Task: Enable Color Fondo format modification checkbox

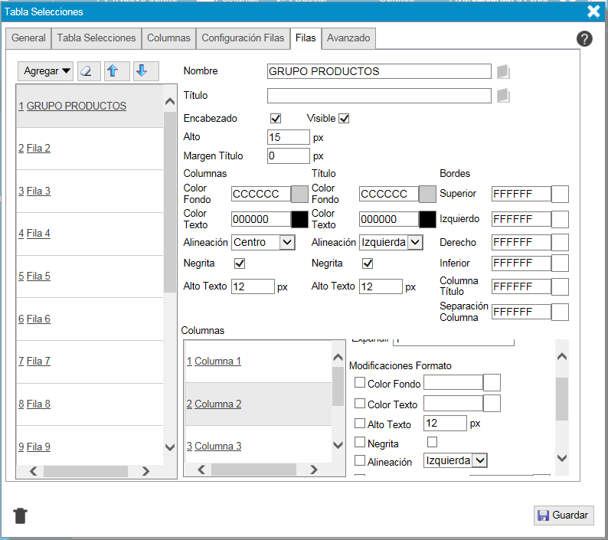Action: click(x=360, y=383)
